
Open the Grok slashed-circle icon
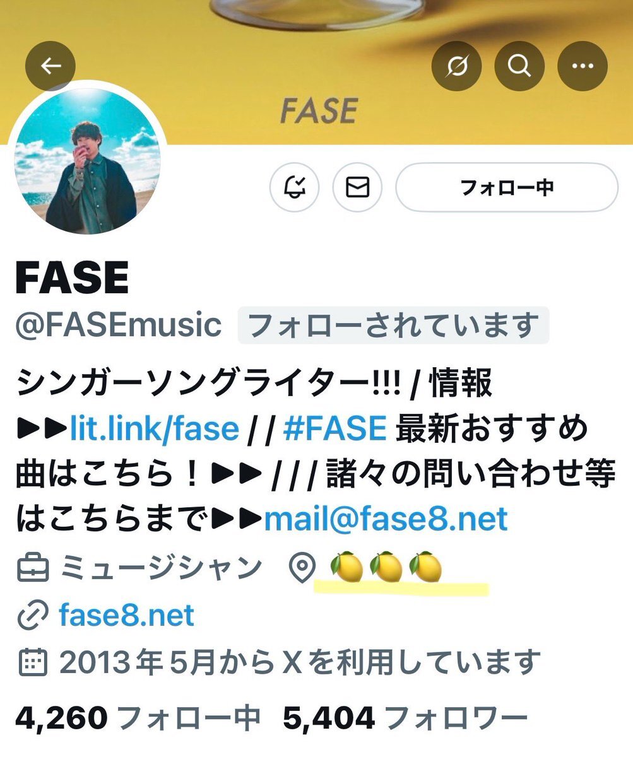point(456,66)
